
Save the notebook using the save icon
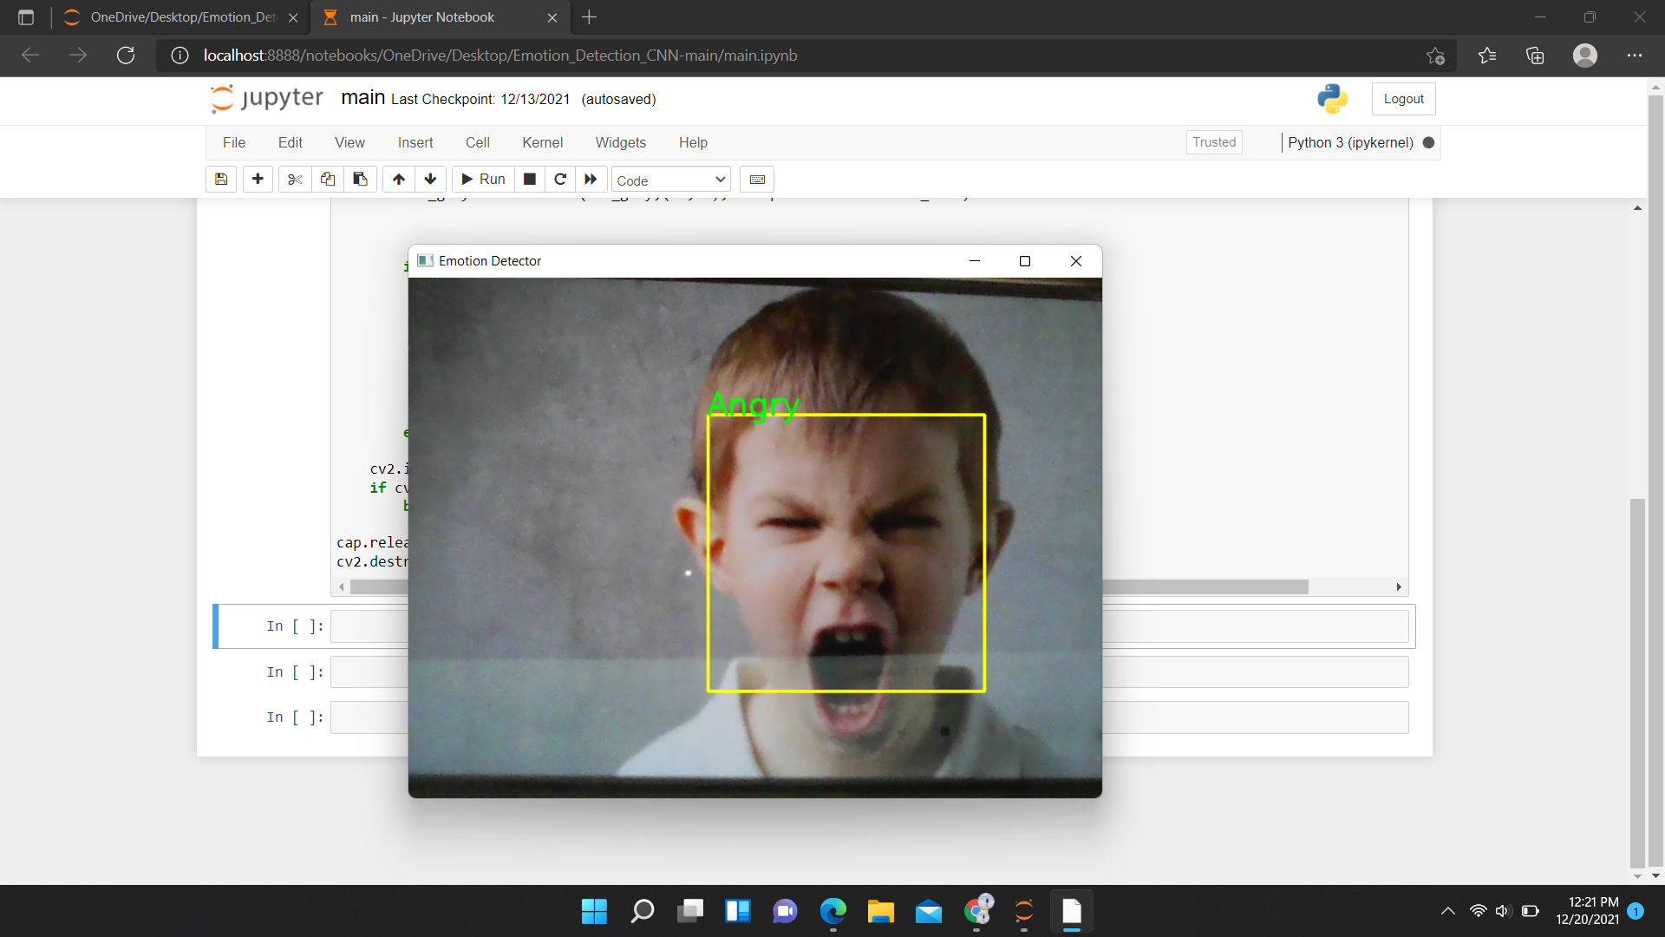tap(220, 179)
